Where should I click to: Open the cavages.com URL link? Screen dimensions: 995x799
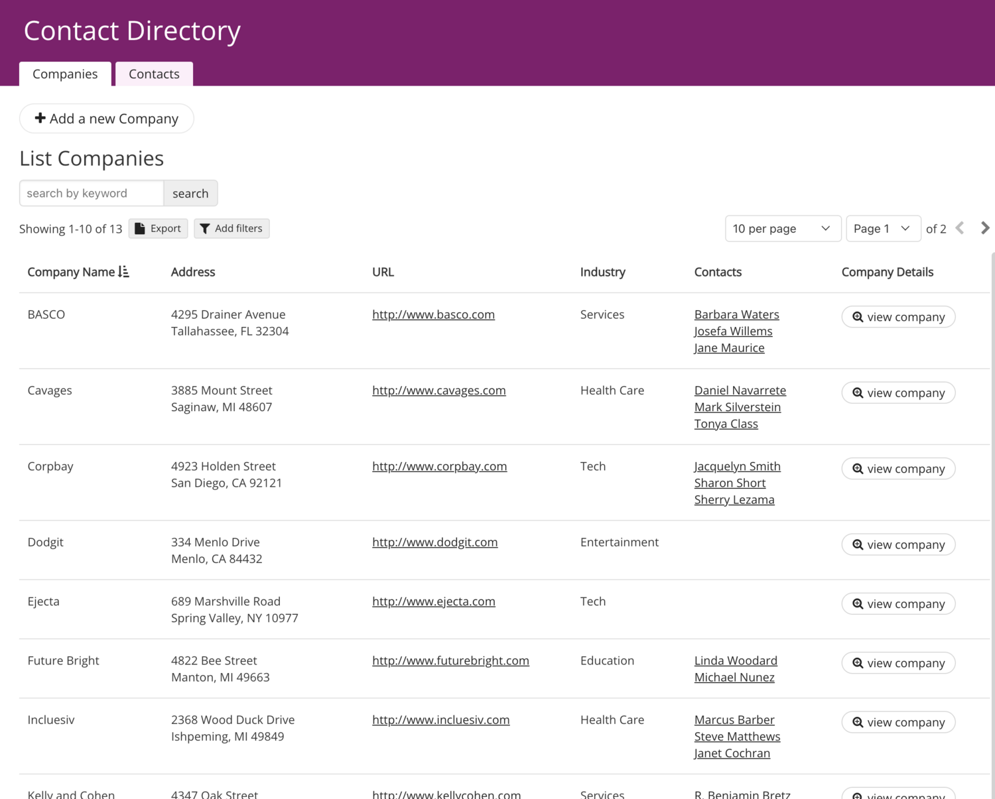coord(438,391)
